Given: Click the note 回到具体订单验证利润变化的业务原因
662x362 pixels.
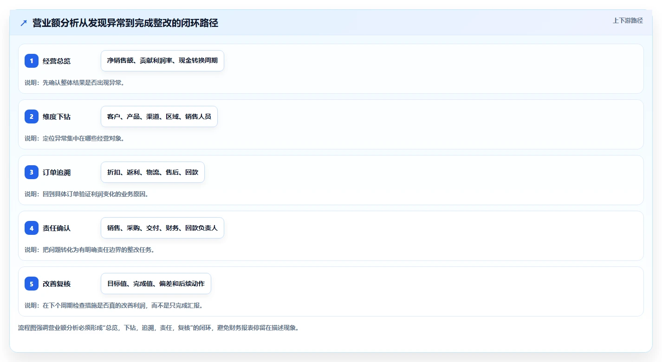Looking at the screenshot, I should [x=86, y=194].
